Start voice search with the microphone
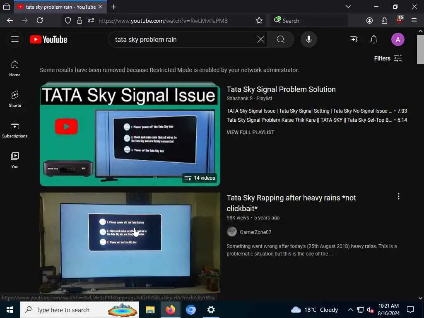The width and height of the screenshot is (424, 318). (x=309, y=39)
